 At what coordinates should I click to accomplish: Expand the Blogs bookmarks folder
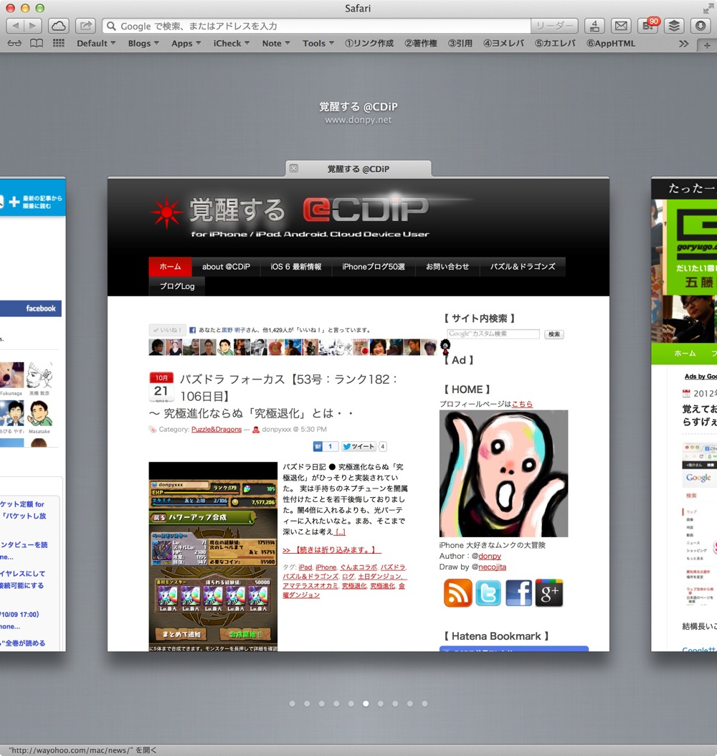point(143,43)
